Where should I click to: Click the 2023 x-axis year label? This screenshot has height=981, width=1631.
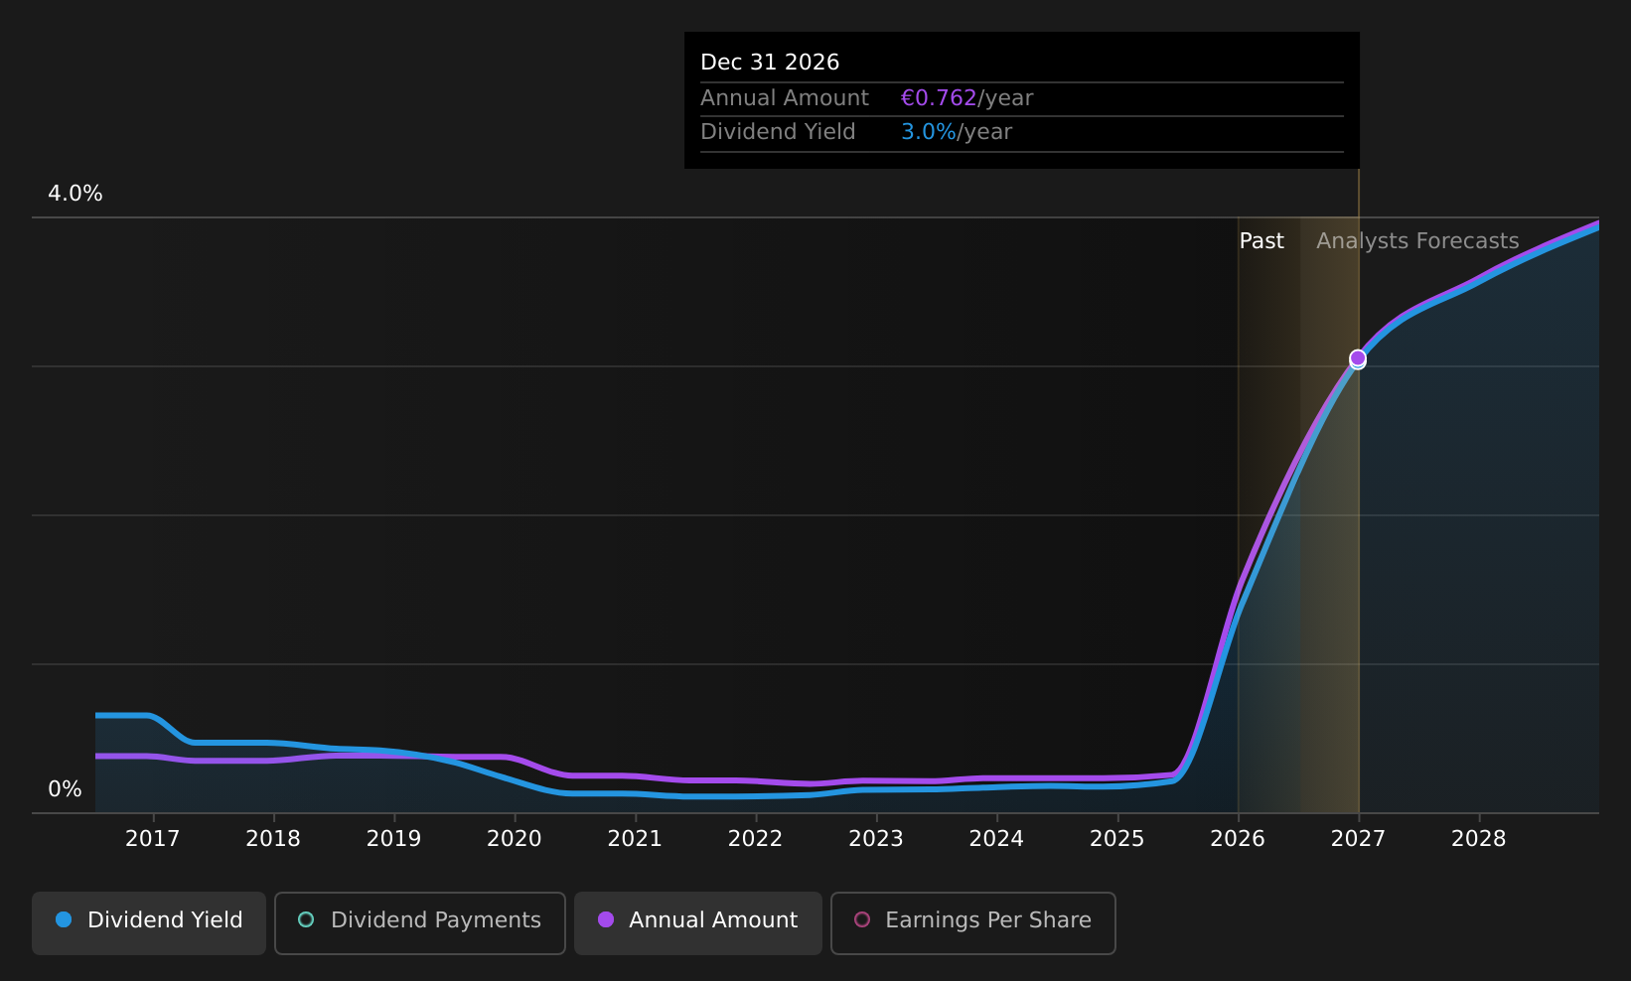(x=876, y=839)
